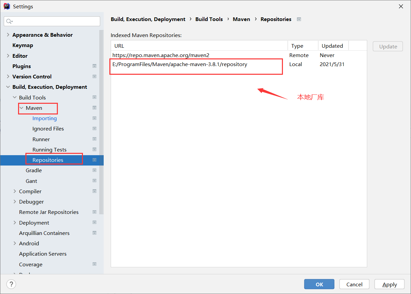Viewport: 411px width, 294px height.
Task: Click the Update button
Action: pos(388,46)
